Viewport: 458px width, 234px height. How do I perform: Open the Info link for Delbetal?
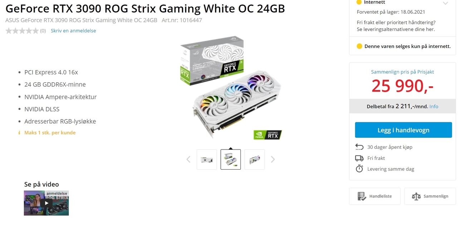434,107
